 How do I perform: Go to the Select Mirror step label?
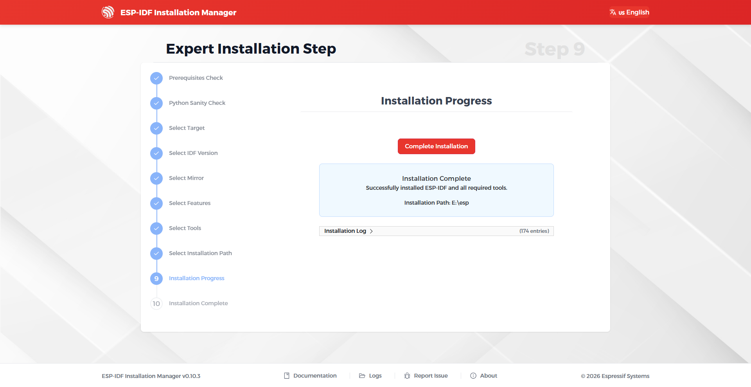186,178
